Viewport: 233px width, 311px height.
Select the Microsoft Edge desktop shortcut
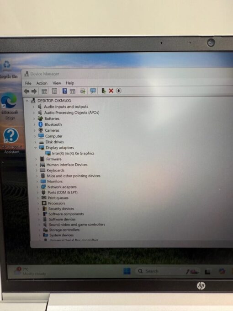(x=9, y=106)
